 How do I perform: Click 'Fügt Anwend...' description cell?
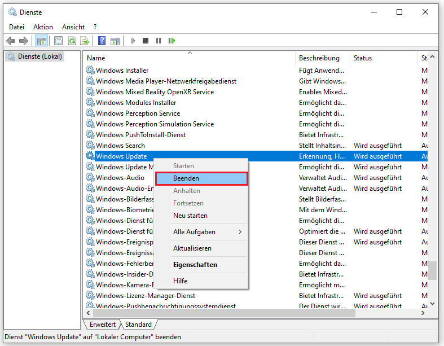pyautogui.click(x=322, y=71)
